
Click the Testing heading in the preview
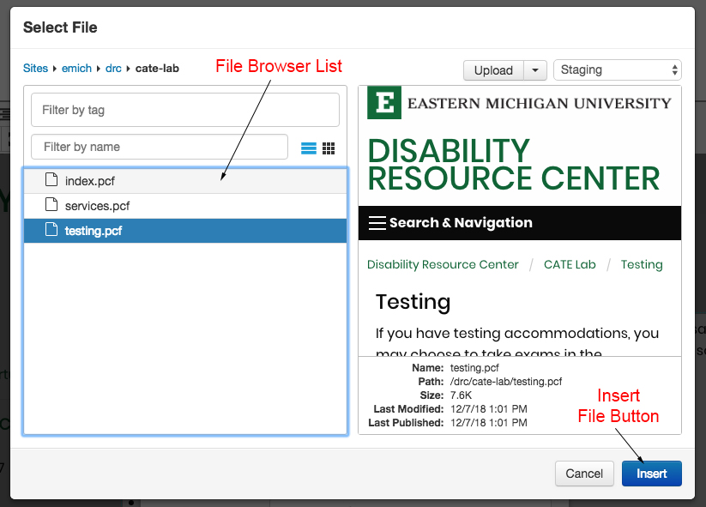(413, 302)
